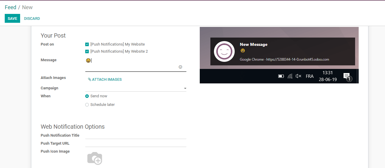The image size is (385, 168).
Task: Click the Push Notification Title label
Action: tap(60, 135)
